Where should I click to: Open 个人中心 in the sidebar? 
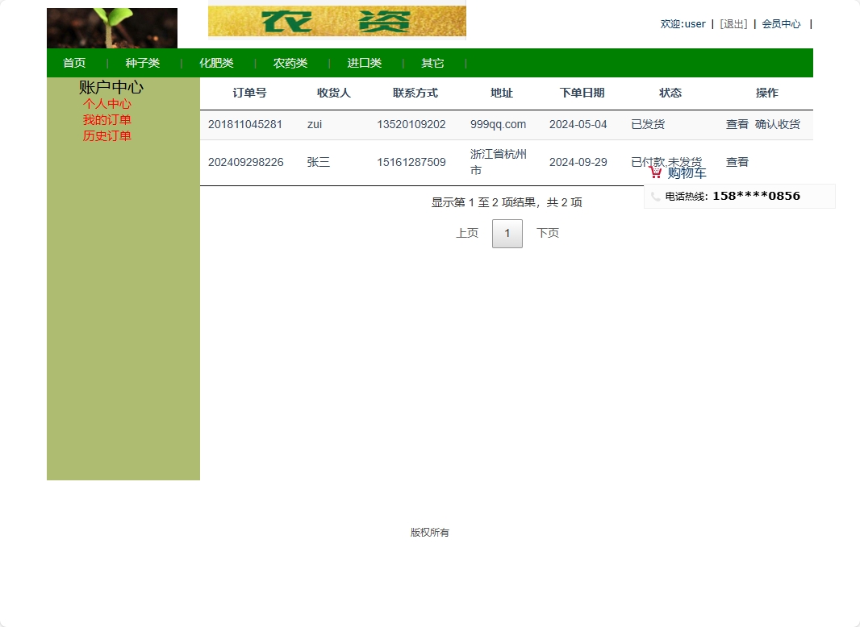108,104
